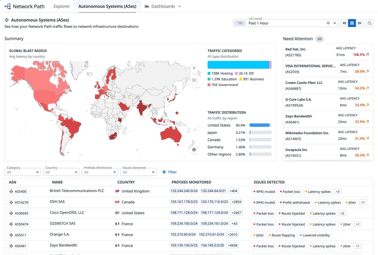This screenshot has width=378, height=255.
Task: Expand the Category filter dropdown
Action: click(23, 172)
